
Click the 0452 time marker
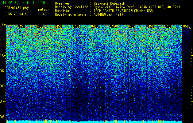(x=40, y=26)
